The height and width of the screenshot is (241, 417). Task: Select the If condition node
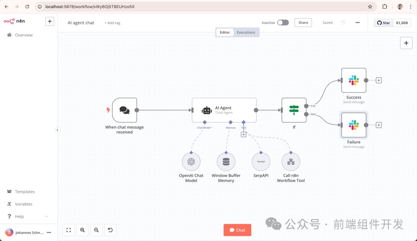294,110
